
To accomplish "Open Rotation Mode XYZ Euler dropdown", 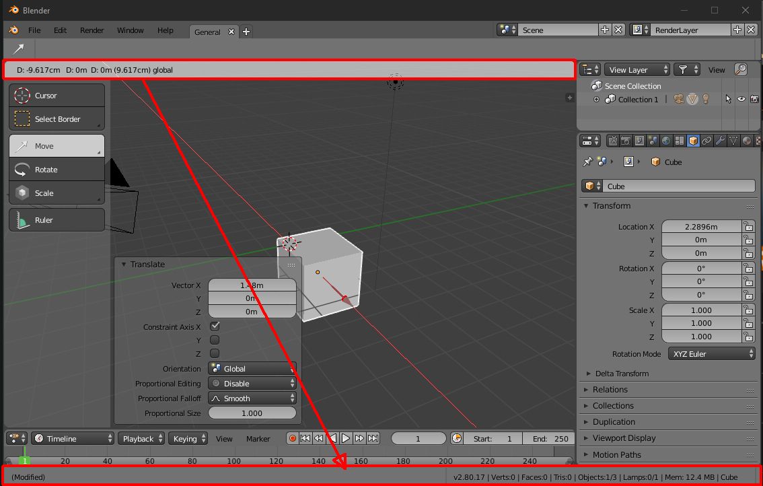I will [711, 354].
